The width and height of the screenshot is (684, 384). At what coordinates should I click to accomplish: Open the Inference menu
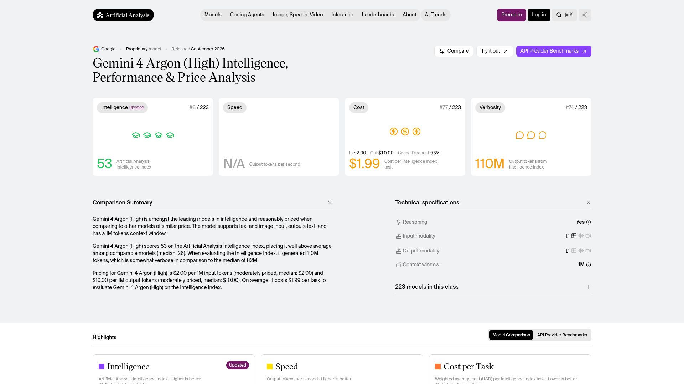pyautogui.click(x=342, y=15)
